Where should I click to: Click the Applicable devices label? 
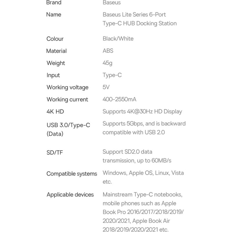(x=70, y=195)
